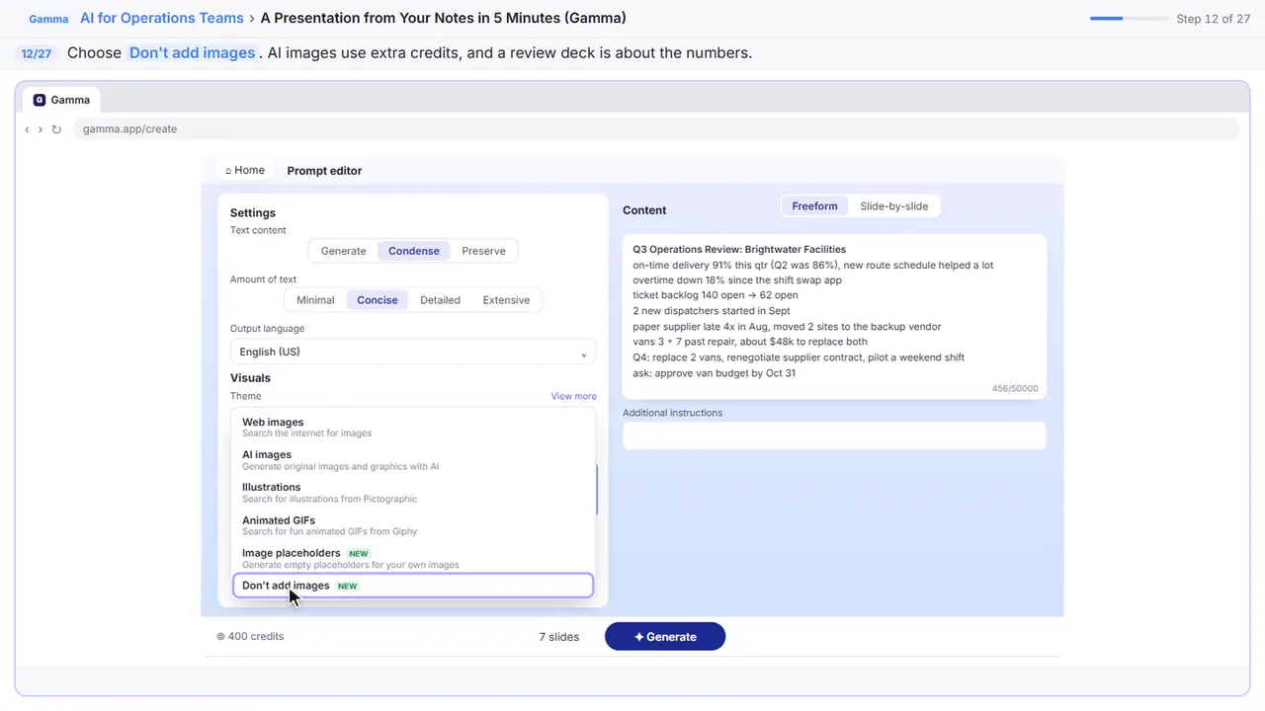1265x711 pixels.
Task: Click the Gamma logo icon on the browser tab
Action: pyautogui.click(x=40, y=100)
